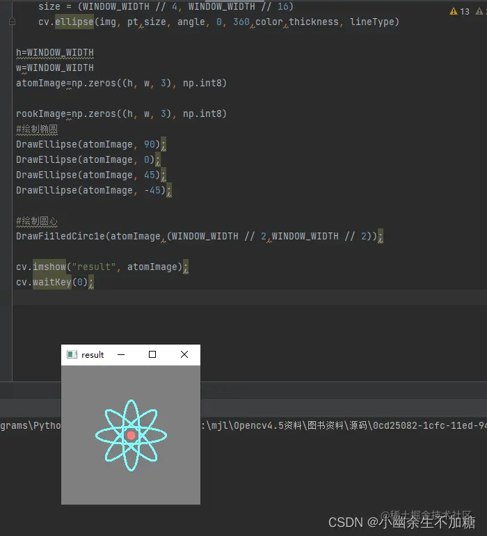Click the result window app icon
This screenshot has height=536, width=487.
[x=72, y=355]
